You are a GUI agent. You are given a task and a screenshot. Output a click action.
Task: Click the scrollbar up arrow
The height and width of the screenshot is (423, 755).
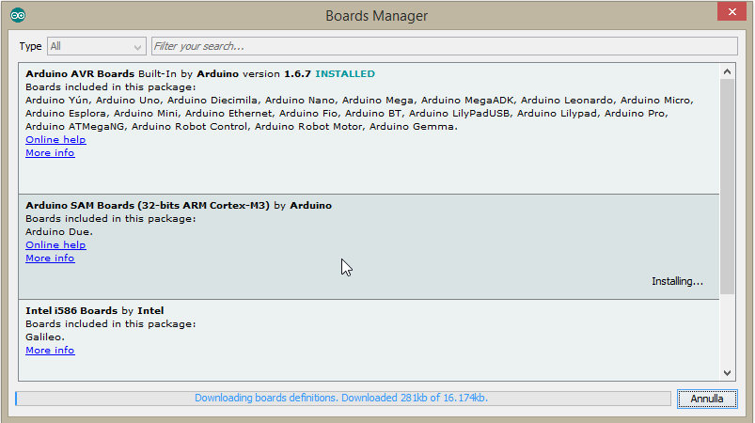727,71
